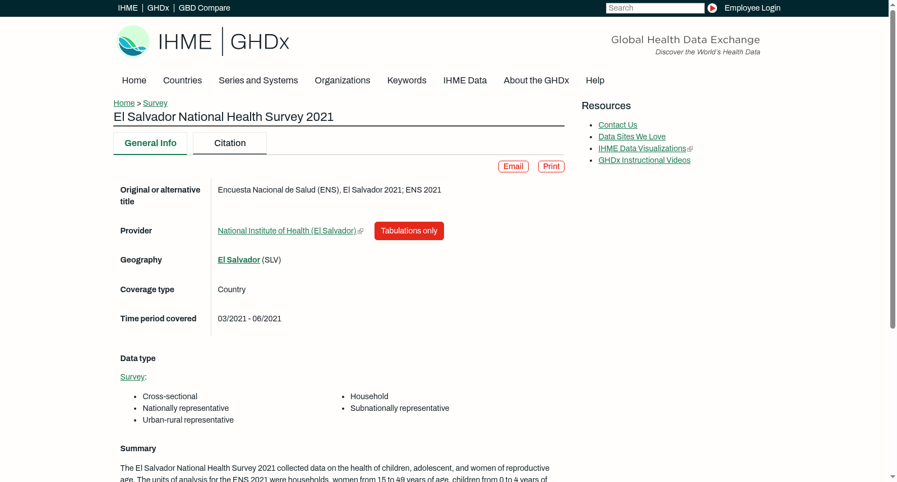The width and height of the screenshot is (897, 482).
Task: Click scrollbar up arrow
Action: (x=893, y=4)
